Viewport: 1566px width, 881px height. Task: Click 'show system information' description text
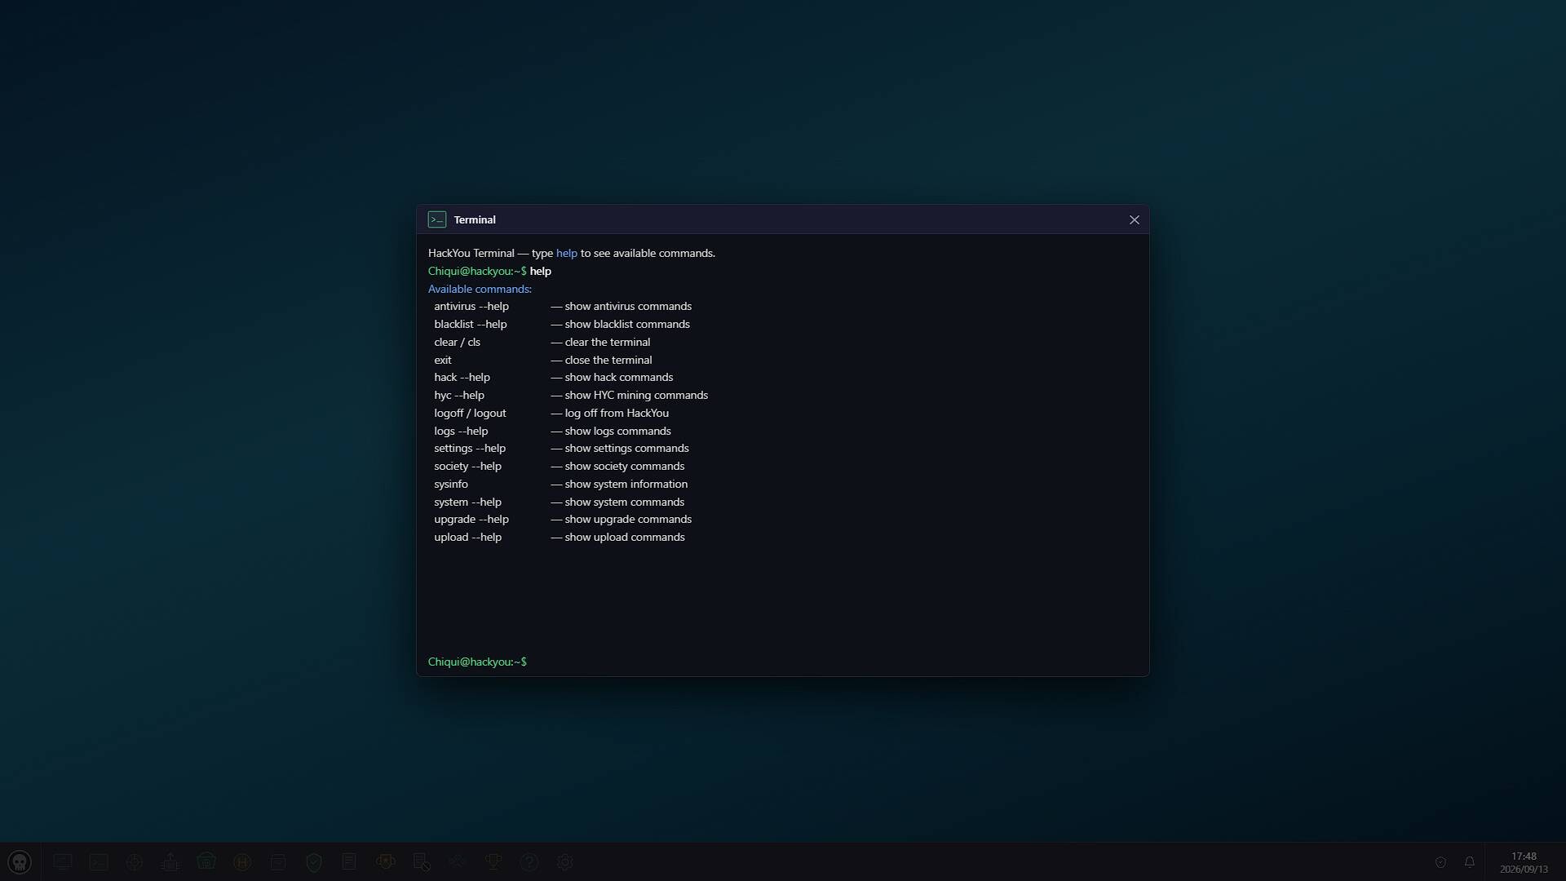coord(626,484)
